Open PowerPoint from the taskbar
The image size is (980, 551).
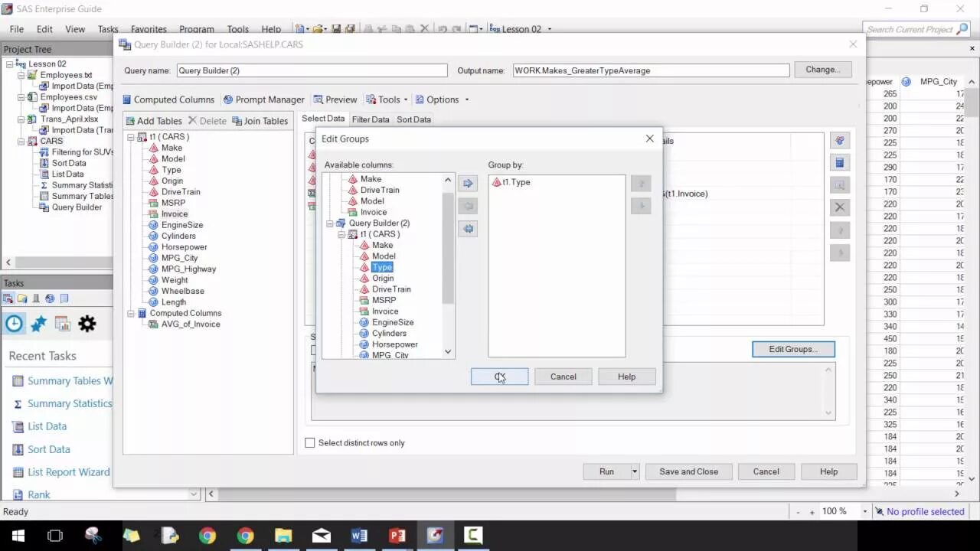pos(397,536)
